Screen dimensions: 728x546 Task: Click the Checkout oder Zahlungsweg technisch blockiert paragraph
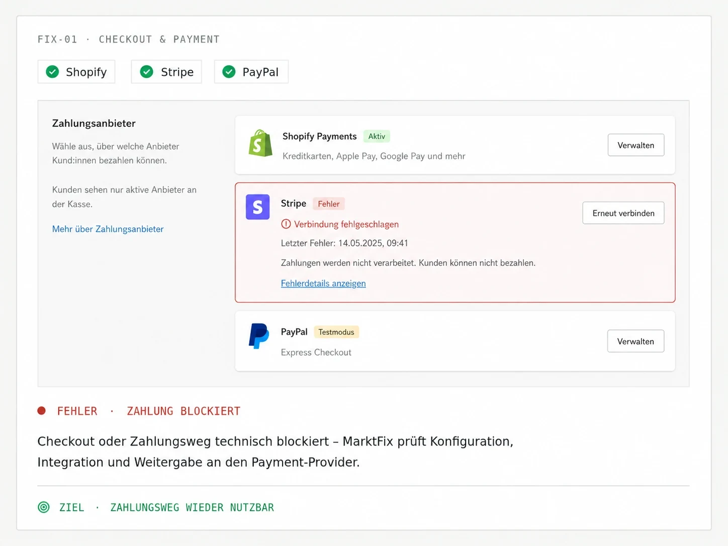coord(276,451)
